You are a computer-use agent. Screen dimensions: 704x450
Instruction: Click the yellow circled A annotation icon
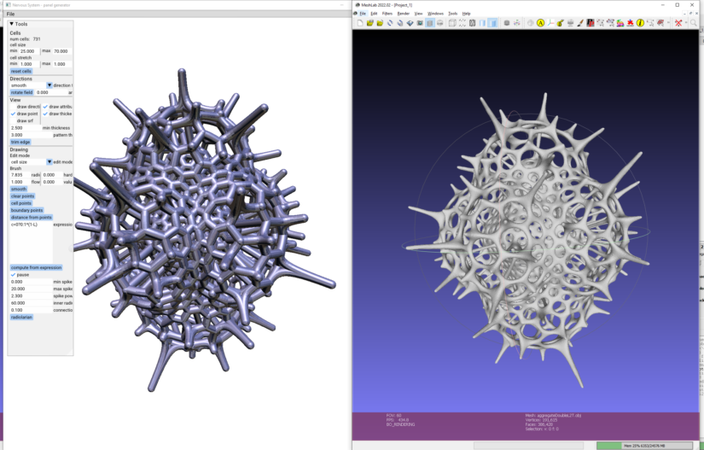click(541, 23)
